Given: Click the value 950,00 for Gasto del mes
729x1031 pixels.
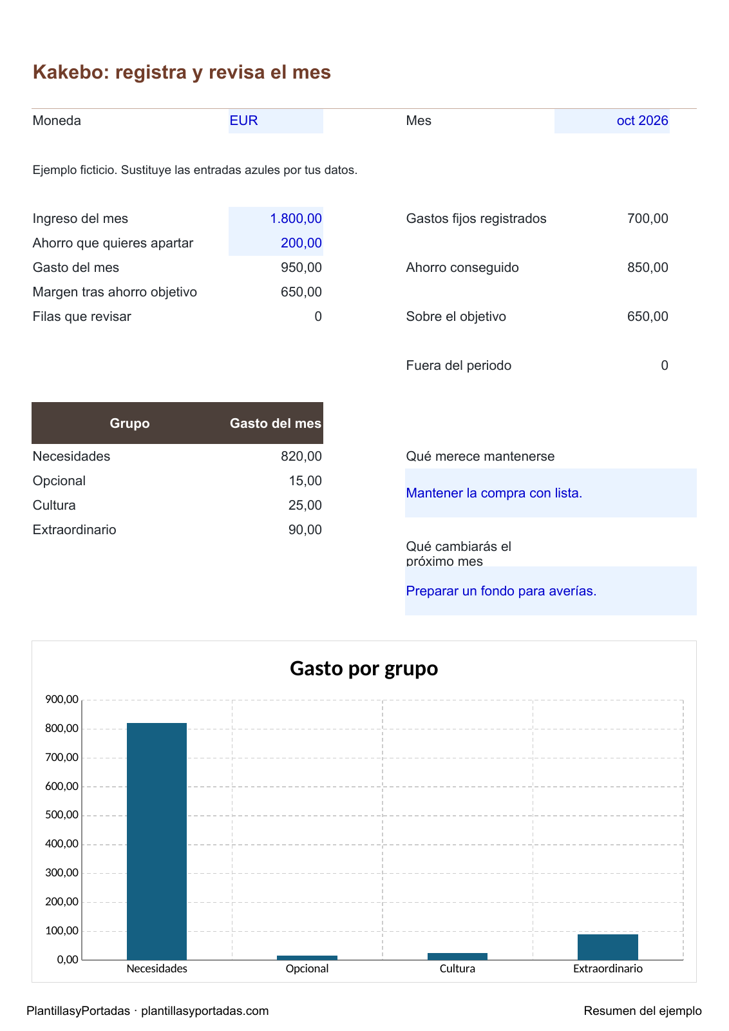Looking at the screenshot, I should [301, 268].
